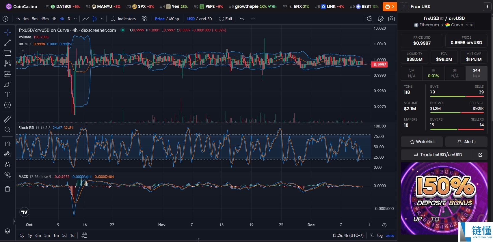Toggle lock all drawing tools

click(8, 164)
